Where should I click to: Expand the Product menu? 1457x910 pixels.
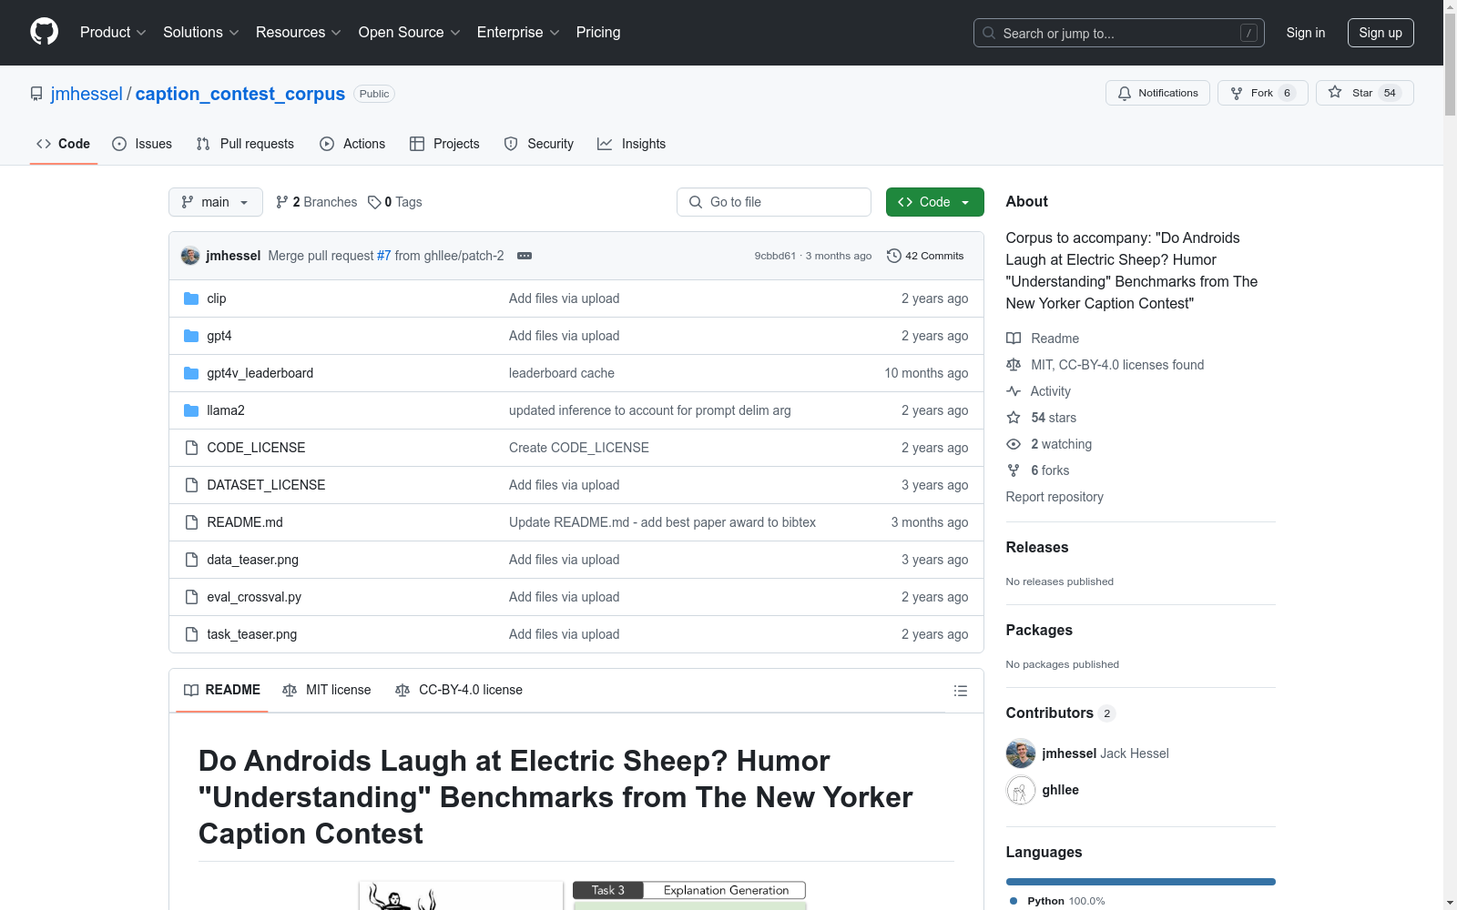[x=113, y=33]
